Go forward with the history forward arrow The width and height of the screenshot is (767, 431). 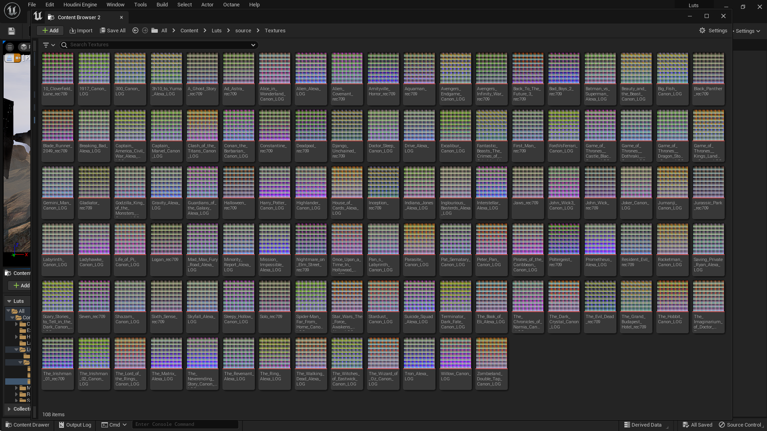(x=145, y=30)
